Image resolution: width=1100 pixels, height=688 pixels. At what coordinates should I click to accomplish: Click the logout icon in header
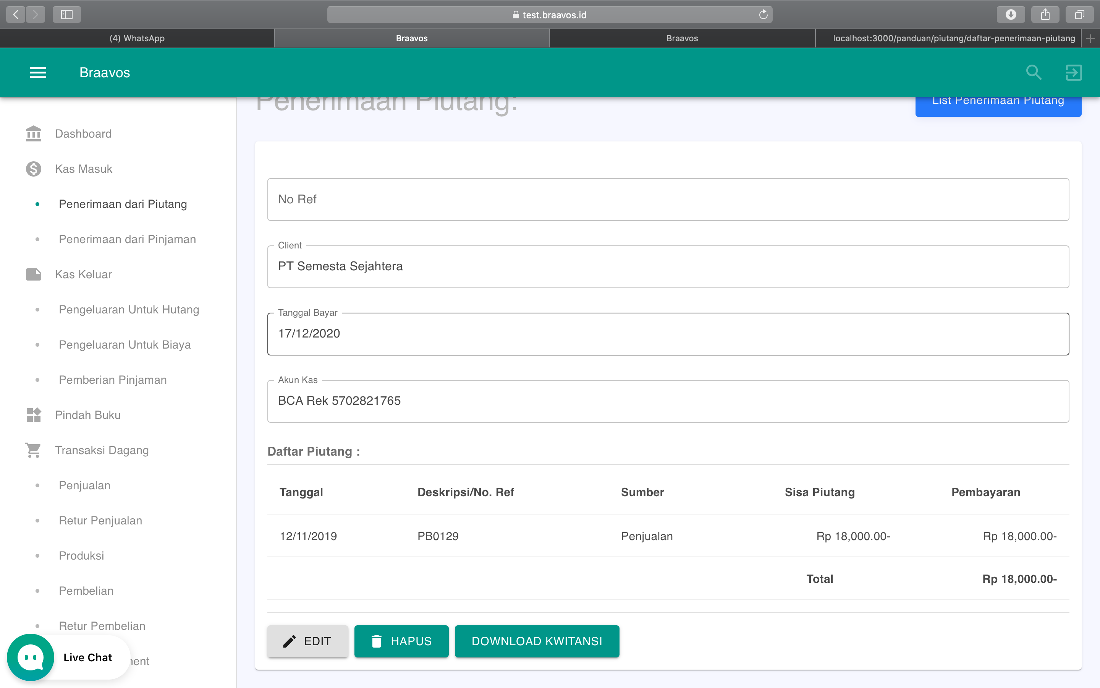coord(1074,72)
